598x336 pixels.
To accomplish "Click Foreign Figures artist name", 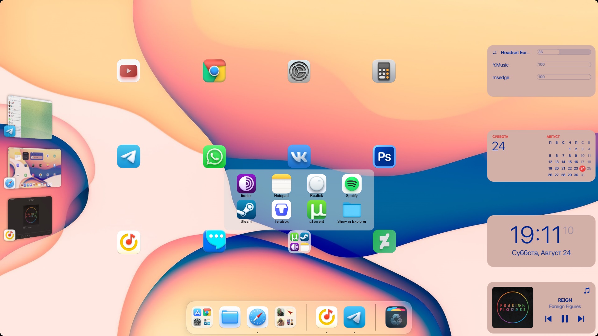I will tap(565, 306).
